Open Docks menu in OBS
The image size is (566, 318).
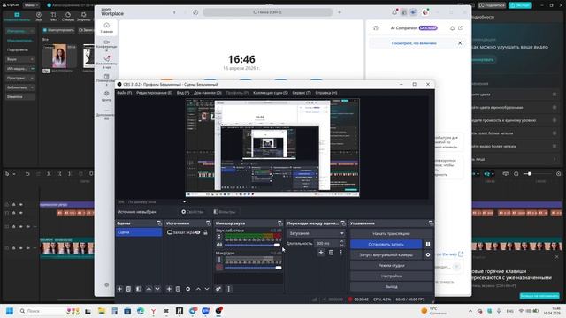click(208, 93)
